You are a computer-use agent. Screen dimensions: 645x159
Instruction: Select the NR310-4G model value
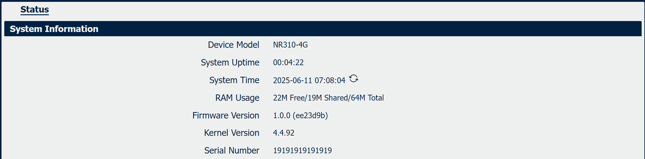click(290, 45)
